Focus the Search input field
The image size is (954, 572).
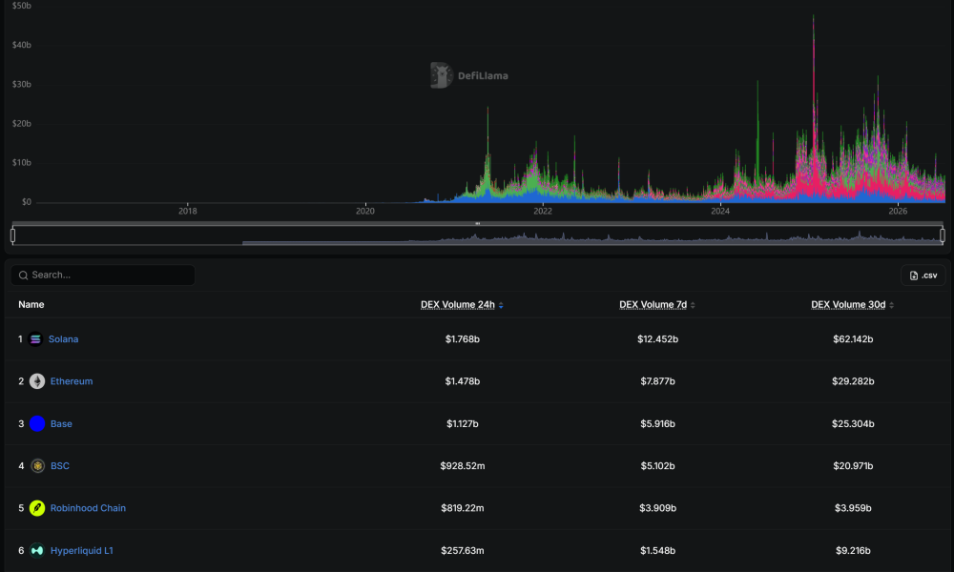[103, 276]
